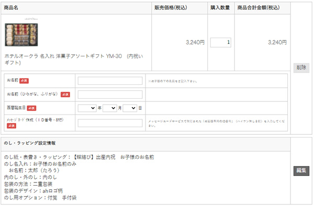314x206 pixels.
Task: Click the 削除 delete button
Action: (301, 67)
